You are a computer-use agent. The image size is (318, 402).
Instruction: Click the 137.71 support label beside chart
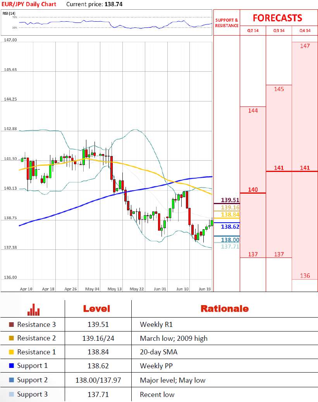[230, 247]
